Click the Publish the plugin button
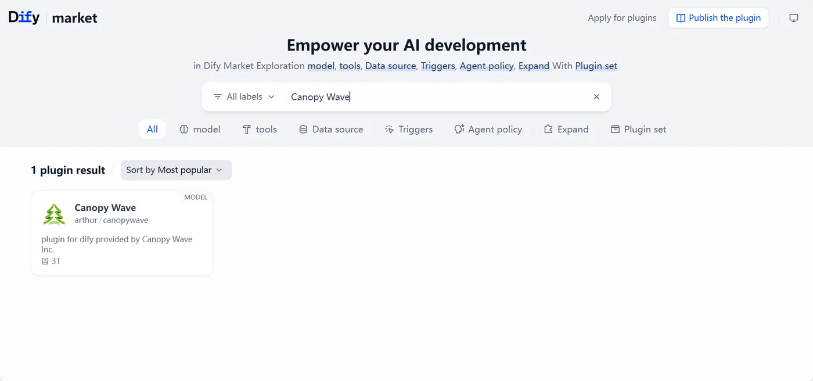813x381 pixels. point(718,18)
